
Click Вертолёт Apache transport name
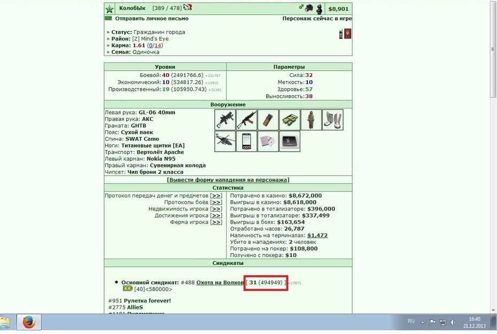[160, 152]
